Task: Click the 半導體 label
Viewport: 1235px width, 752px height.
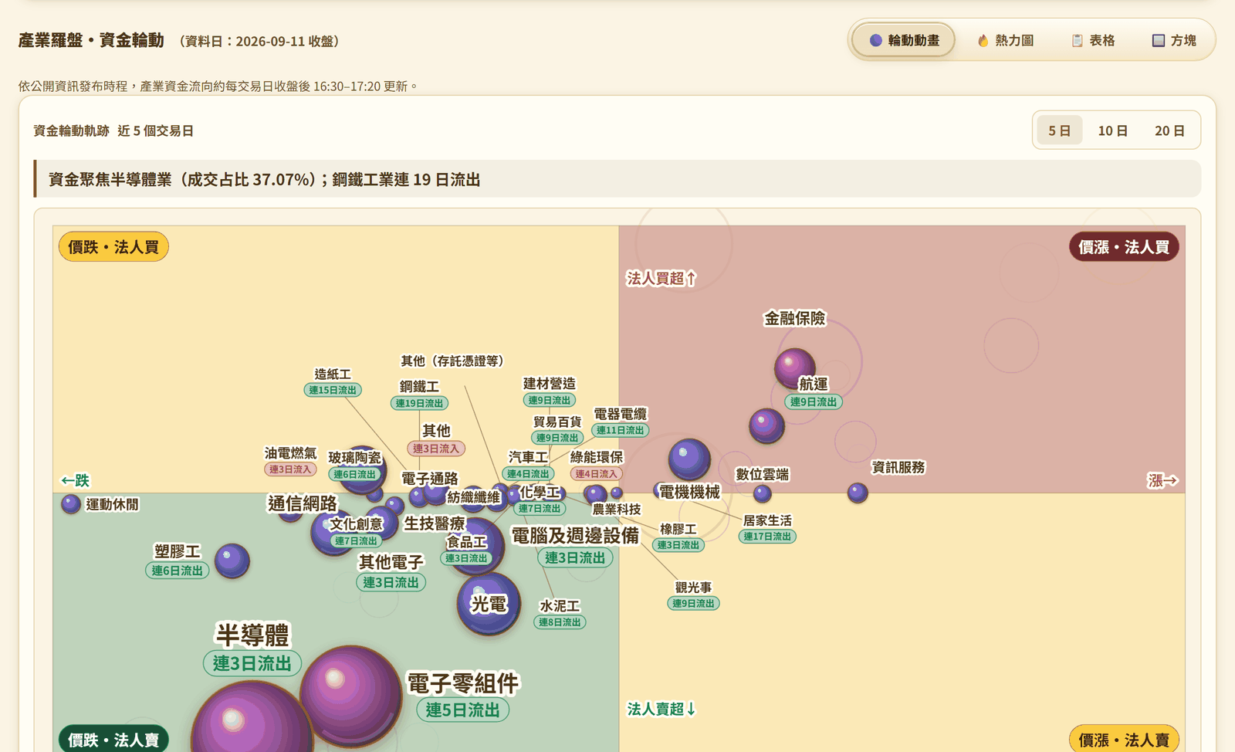Action: click(252, 635)
